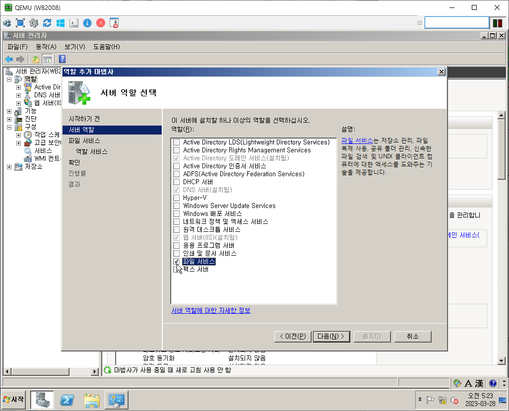The image size is (509, 411).
Task: Check Windows Server Update Services checkbox
Action: (176, 205)
